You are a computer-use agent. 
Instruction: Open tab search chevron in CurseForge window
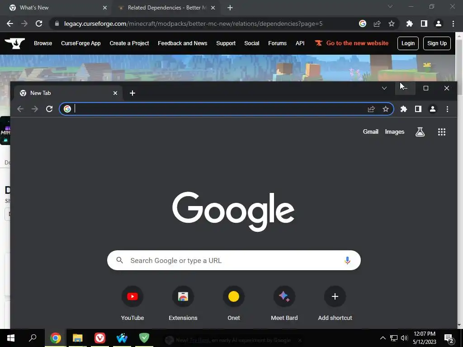pos(390,6)
